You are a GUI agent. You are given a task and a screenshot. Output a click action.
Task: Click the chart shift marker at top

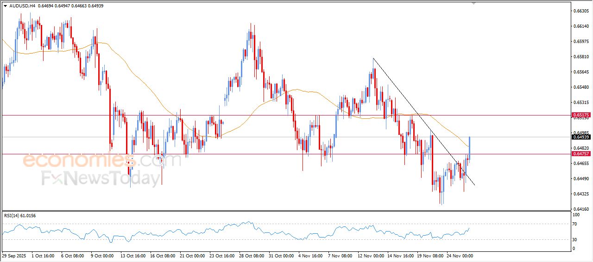click(x=473, y=3)
